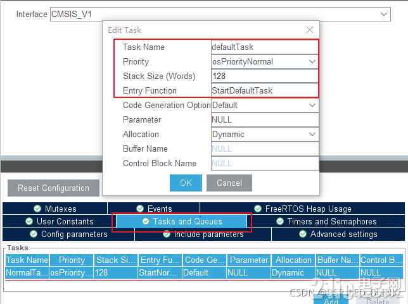Click the check icon beside User Constants
This screenshot has width=408, height=304.
(29, 221)
